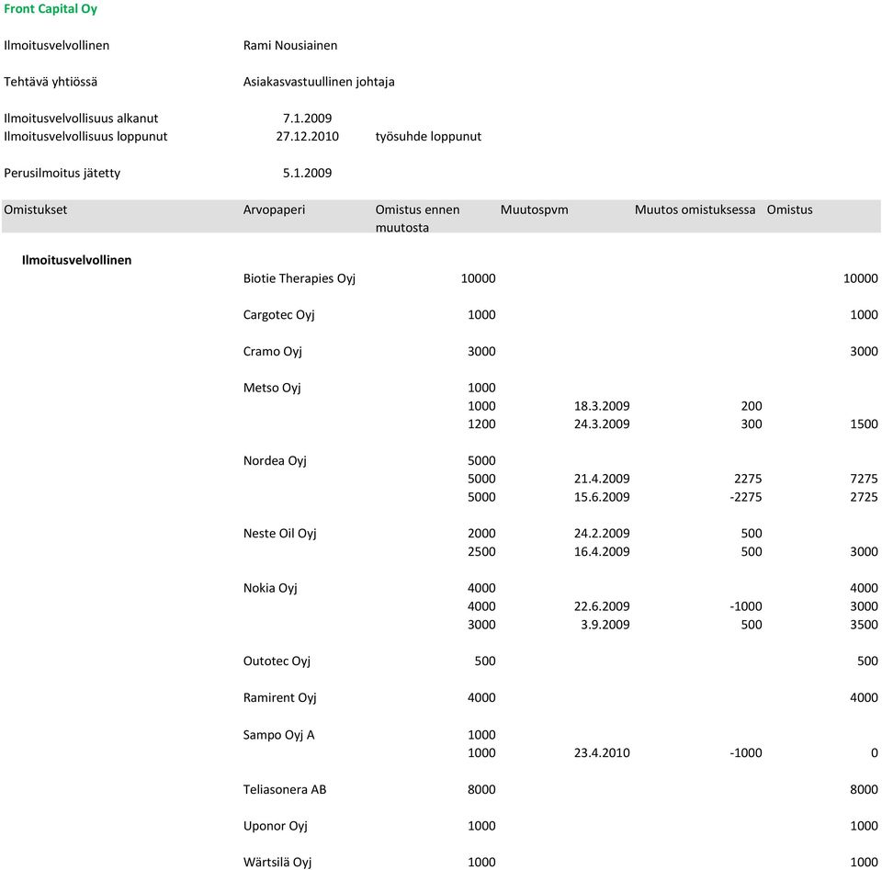Select Nordea change date 21.4.2009
The image size is (882, 870).
[602, 480]
